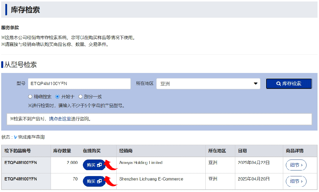319x192 pixels.
Task: Open the 请点击这里 inquiry link
Action: 60,119
